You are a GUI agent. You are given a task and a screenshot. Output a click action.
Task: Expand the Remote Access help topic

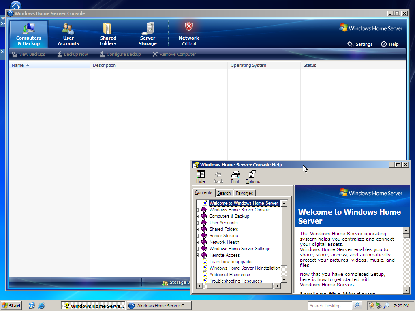(197, 255)
